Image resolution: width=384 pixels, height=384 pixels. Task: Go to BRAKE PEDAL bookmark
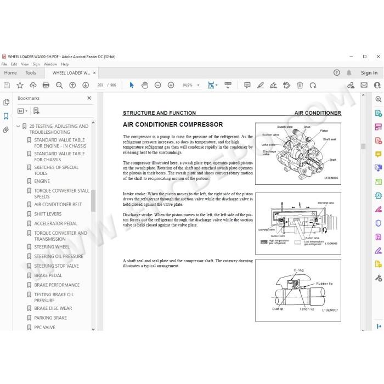[x=48, y=275]
